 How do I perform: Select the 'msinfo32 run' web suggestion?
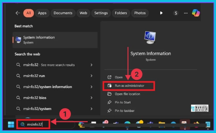point(34,76)
